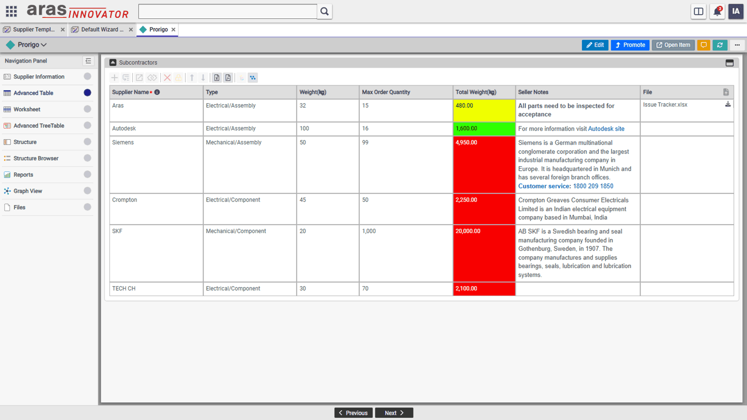
Task: Maximize the Subcontractors panel
Action: click(729, 63)
